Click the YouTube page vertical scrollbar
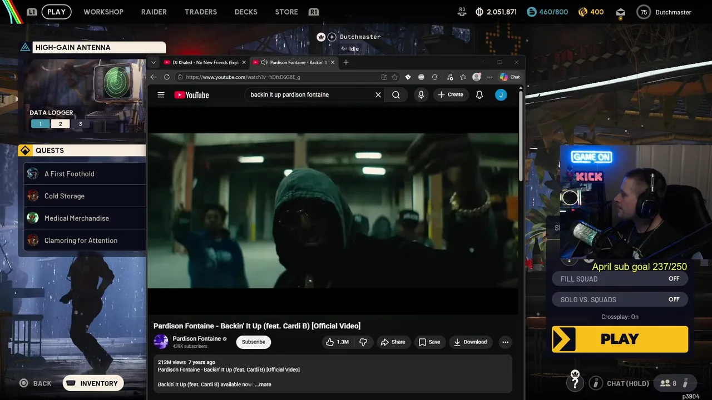The height and width of the screenshot is (400, 712). [x=521, y=136]
